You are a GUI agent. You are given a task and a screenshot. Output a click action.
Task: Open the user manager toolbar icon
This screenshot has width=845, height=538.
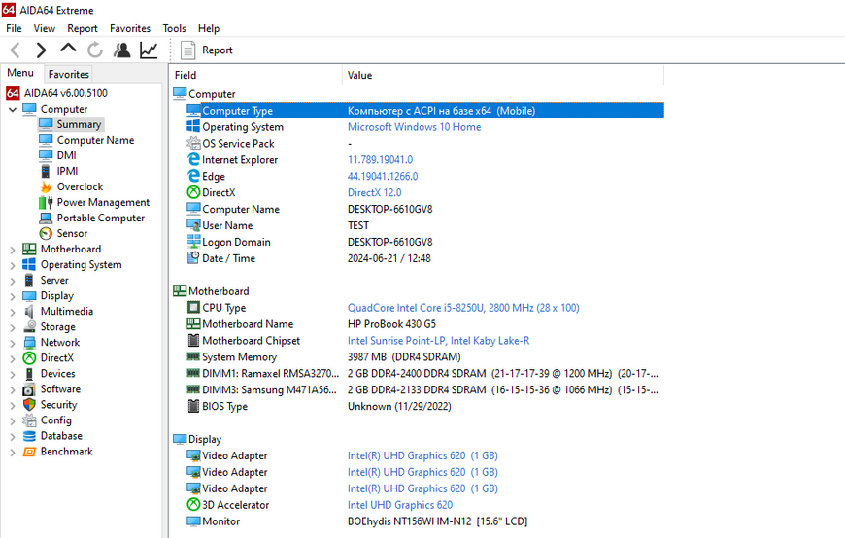pos(122,50)
